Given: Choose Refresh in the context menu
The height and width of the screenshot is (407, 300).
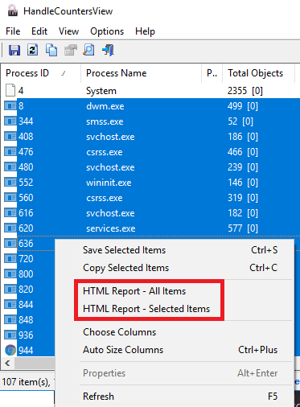Looking at the screenshot, I should [175, 397].
